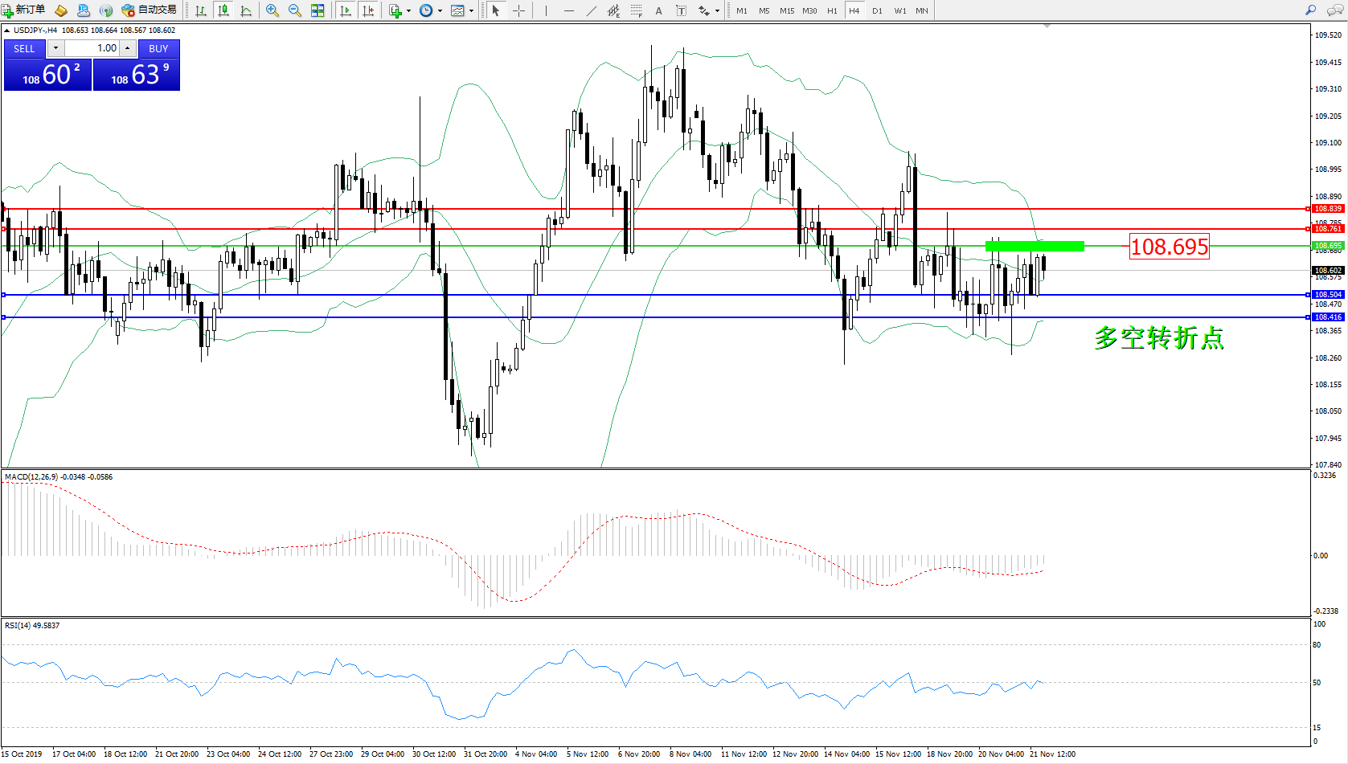This screenshot has height=764, width=1348.
Task: Click the New Order (新订单) button
Action: tap(24, 10)
